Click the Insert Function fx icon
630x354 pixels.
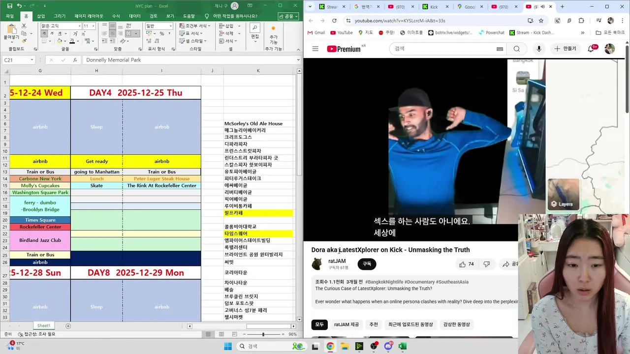click(75, 60)
